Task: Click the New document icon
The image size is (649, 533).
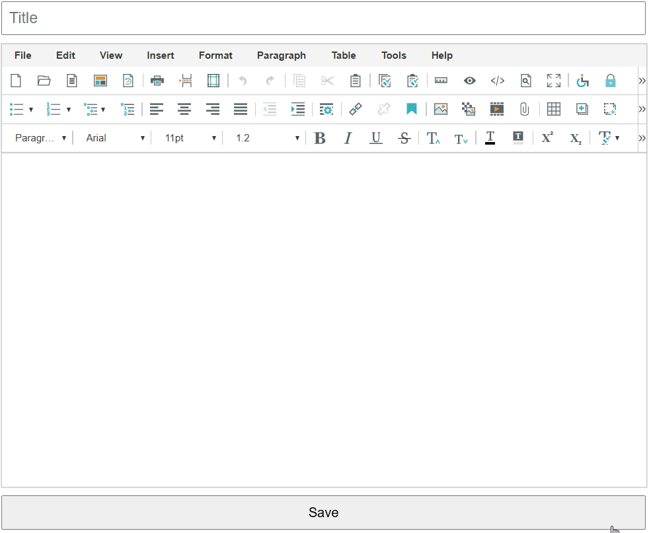Action: click(16, 81)
